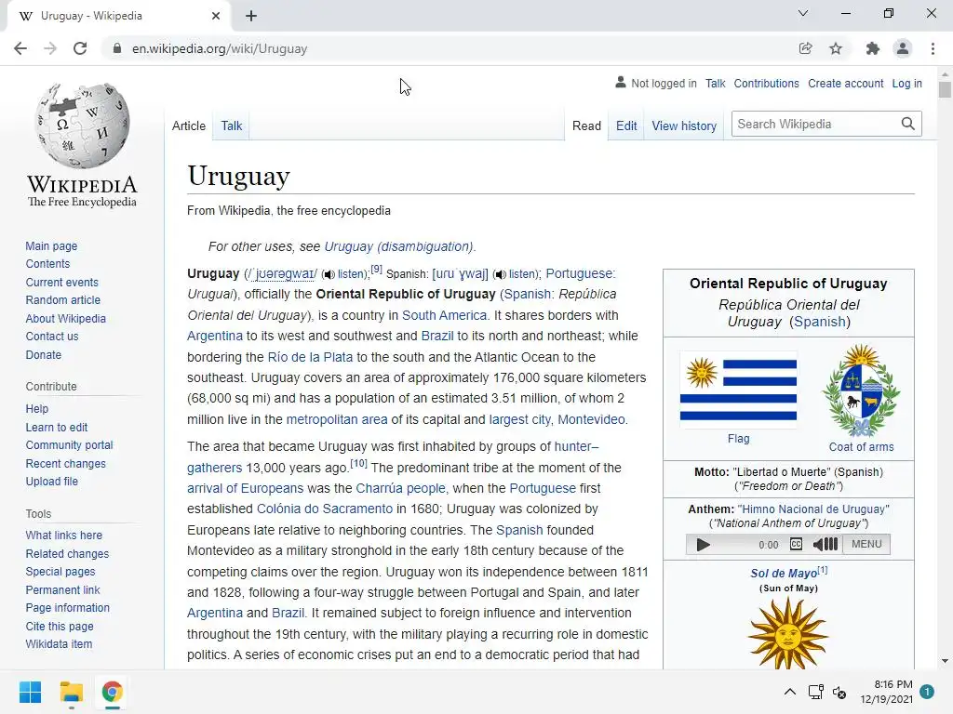Click the Wikipedia globe logo
The height and width of the screenshot is (714, 953).
(82, 126)
